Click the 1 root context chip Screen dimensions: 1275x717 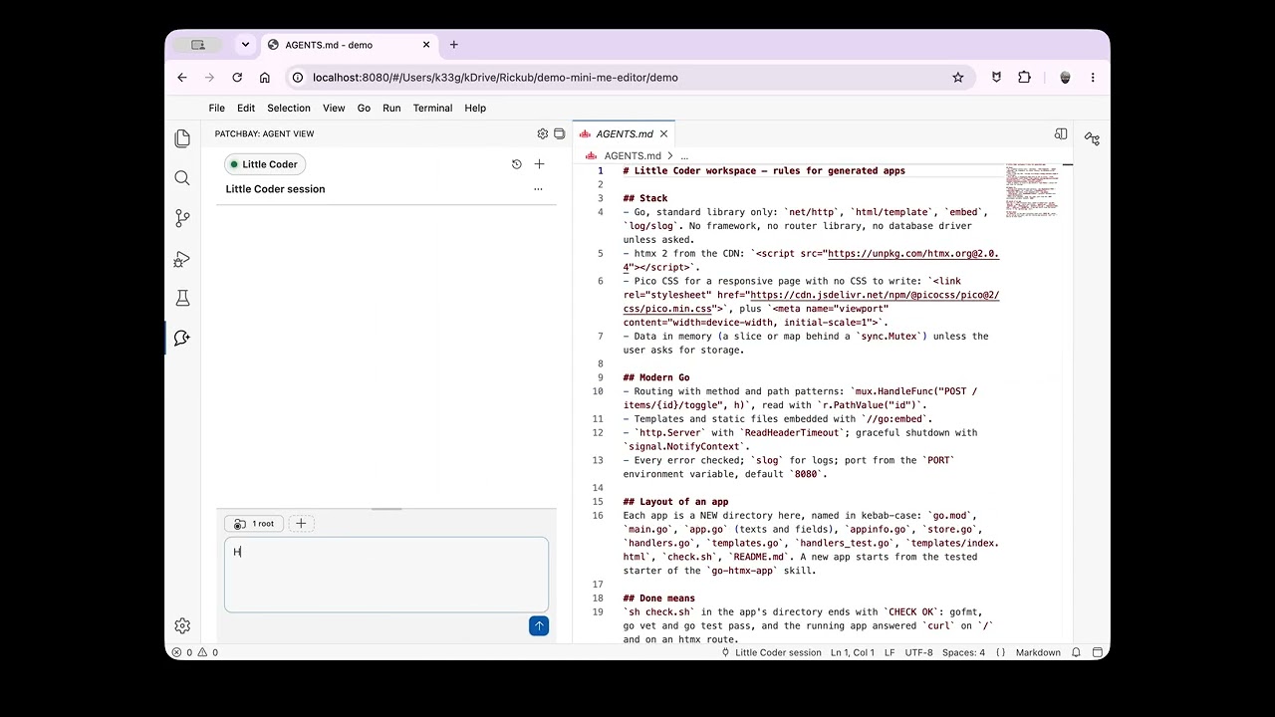(254, 523)
